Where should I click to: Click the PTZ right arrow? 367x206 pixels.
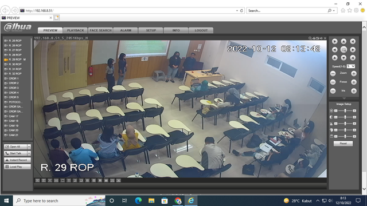click(353, 50)
